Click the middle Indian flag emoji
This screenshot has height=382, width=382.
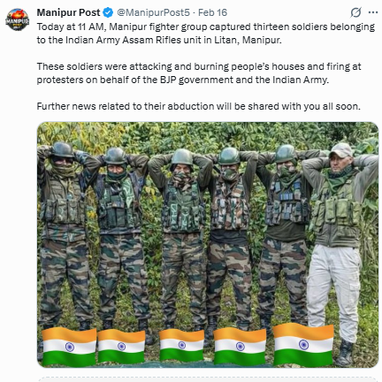click(181, 345)
